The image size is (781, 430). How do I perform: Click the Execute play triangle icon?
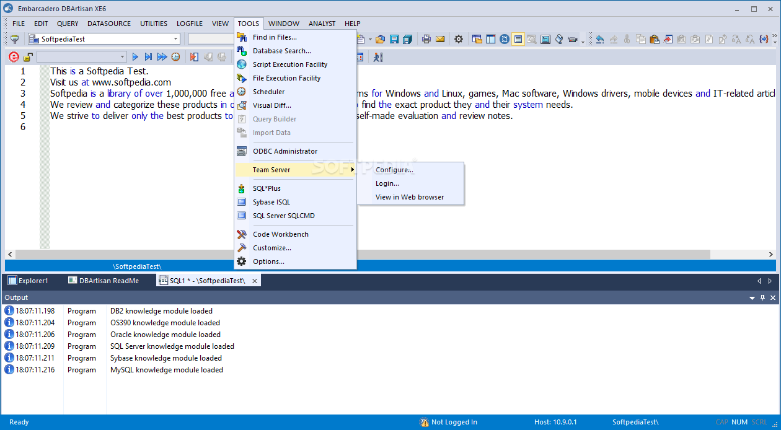(x=135, y=57)
